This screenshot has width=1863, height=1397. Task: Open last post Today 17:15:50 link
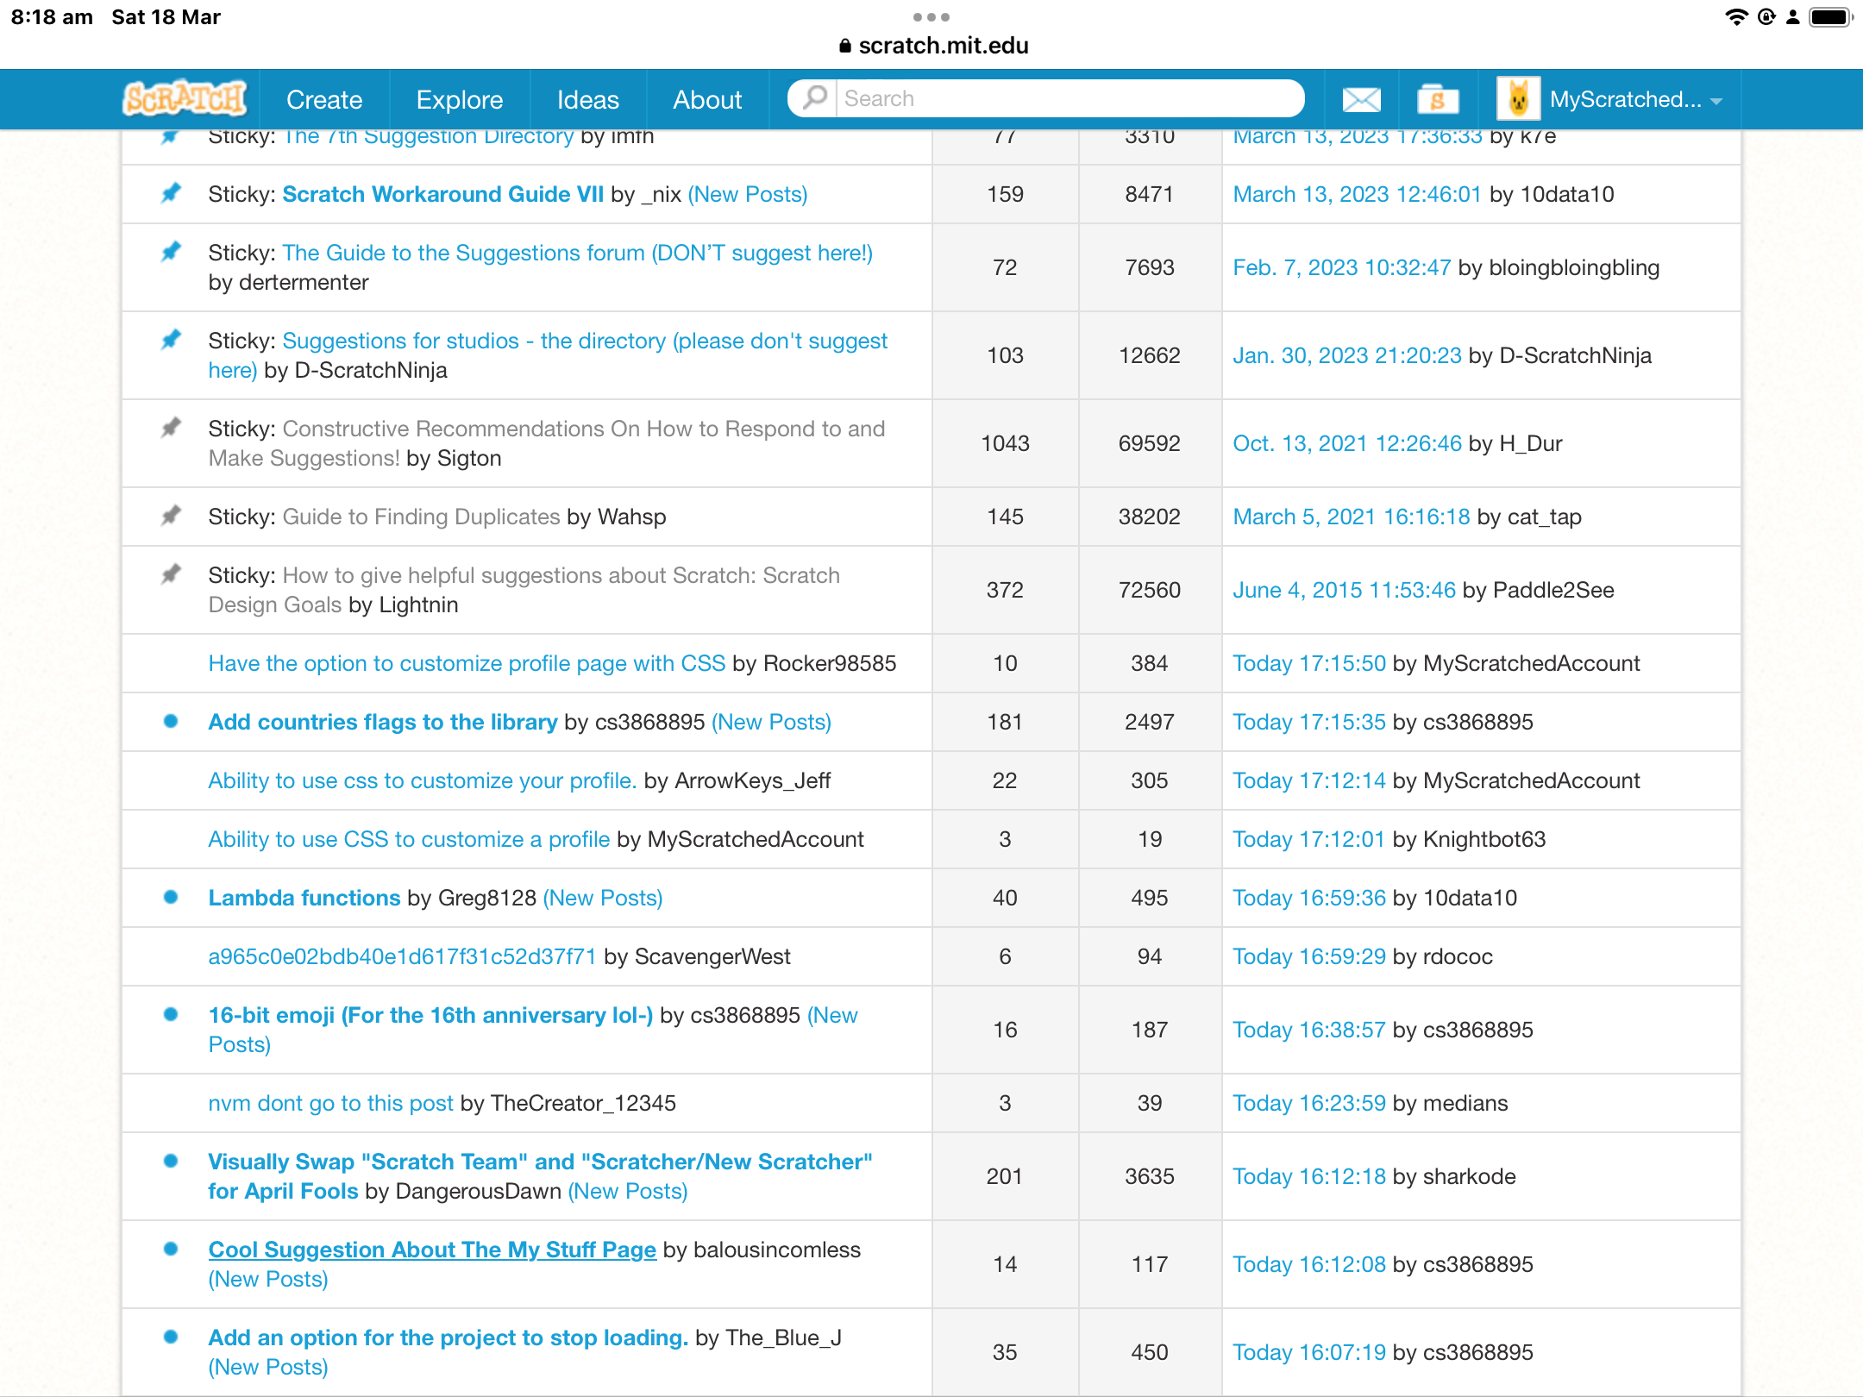point(1308,662)
